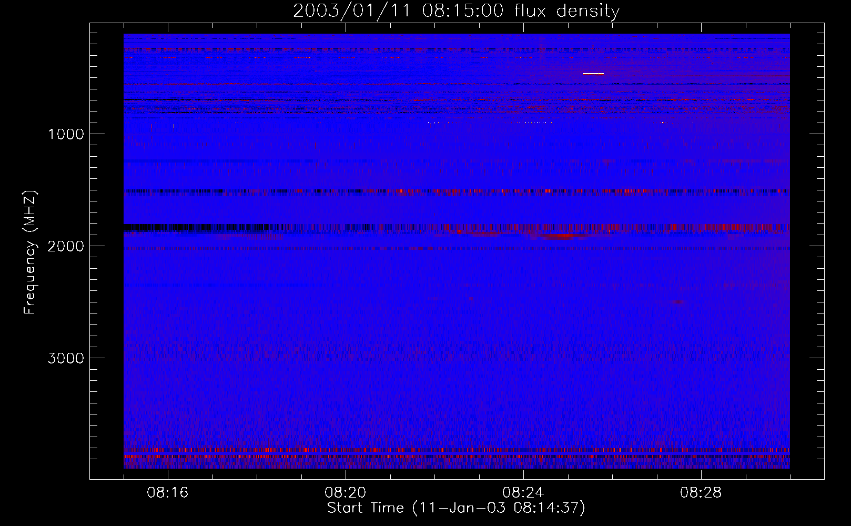Click the plot title '2003/01/11 08:15:00 flux density'
Screen dimensions: 851x526
(x=456, y=11)
